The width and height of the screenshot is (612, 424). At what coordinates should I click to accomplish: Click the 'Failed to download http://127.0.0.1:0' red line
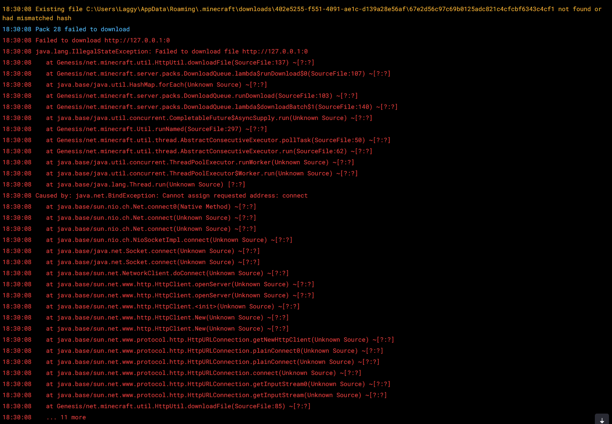103,40
